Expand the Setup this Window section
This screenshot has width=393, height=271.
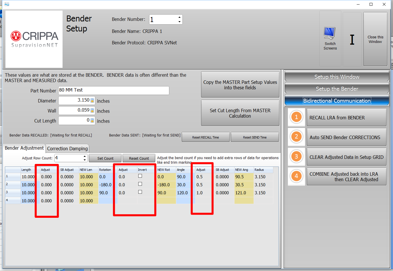tap(337, 77)
